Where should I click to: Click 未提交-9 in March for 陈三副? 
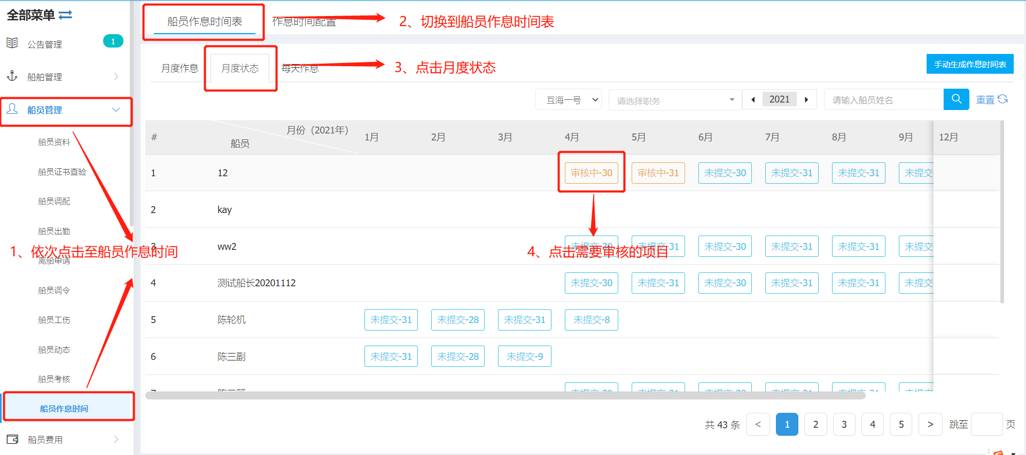point(525,356)
